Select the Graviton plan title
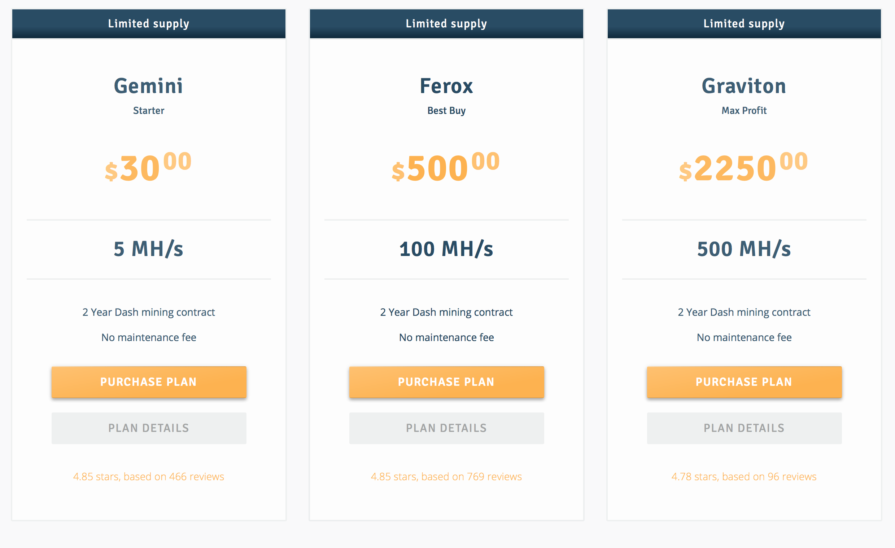Screen dimensions: 895x548 (744, 86)
